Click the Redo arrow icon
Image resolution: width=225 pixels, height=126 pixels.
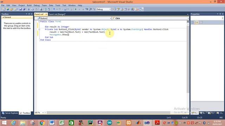(x=60, y=9)
